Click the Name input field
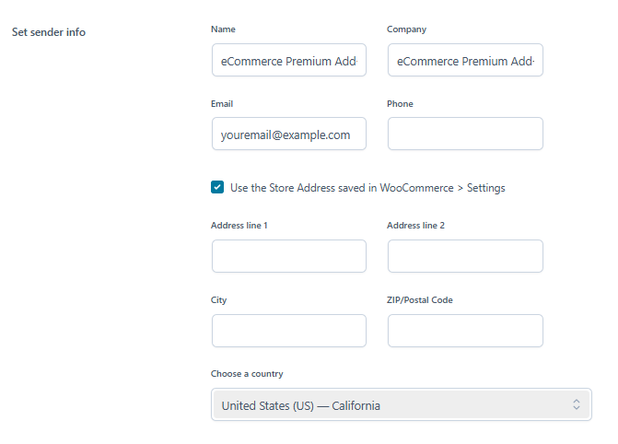 (x=288, y=61)
